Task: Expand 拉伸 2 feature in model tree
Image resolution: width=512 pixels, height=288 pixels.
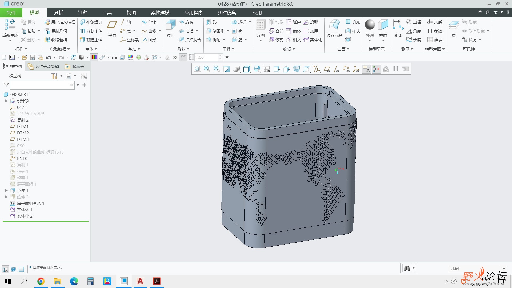Action: click(x=6, y=197)
